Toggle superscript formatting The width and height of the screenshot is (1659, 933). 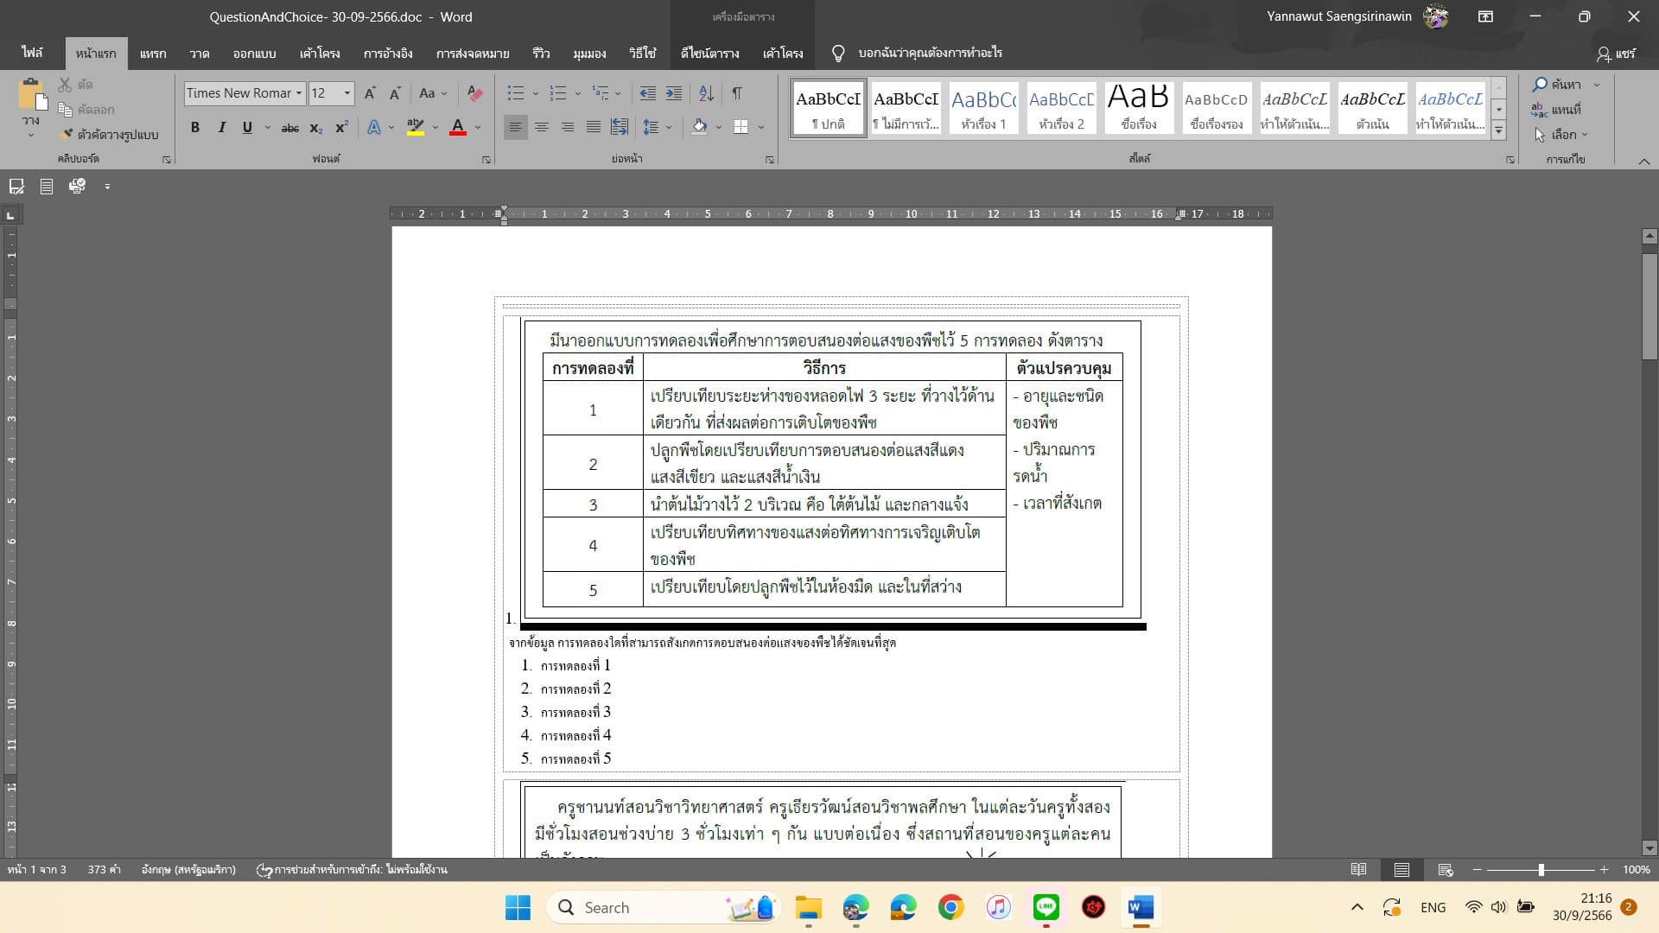coord(341,127)
